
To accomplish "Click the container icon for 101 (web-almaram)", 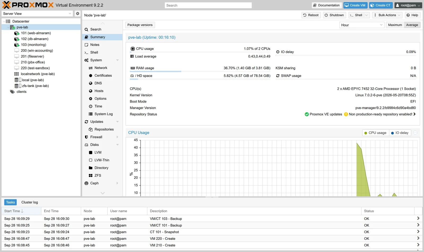I will click(17, 33).
